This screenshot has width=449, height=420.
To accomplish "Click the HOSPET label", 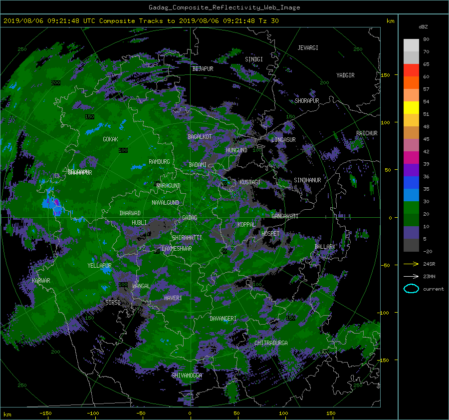I will click(x=270, y=234).
